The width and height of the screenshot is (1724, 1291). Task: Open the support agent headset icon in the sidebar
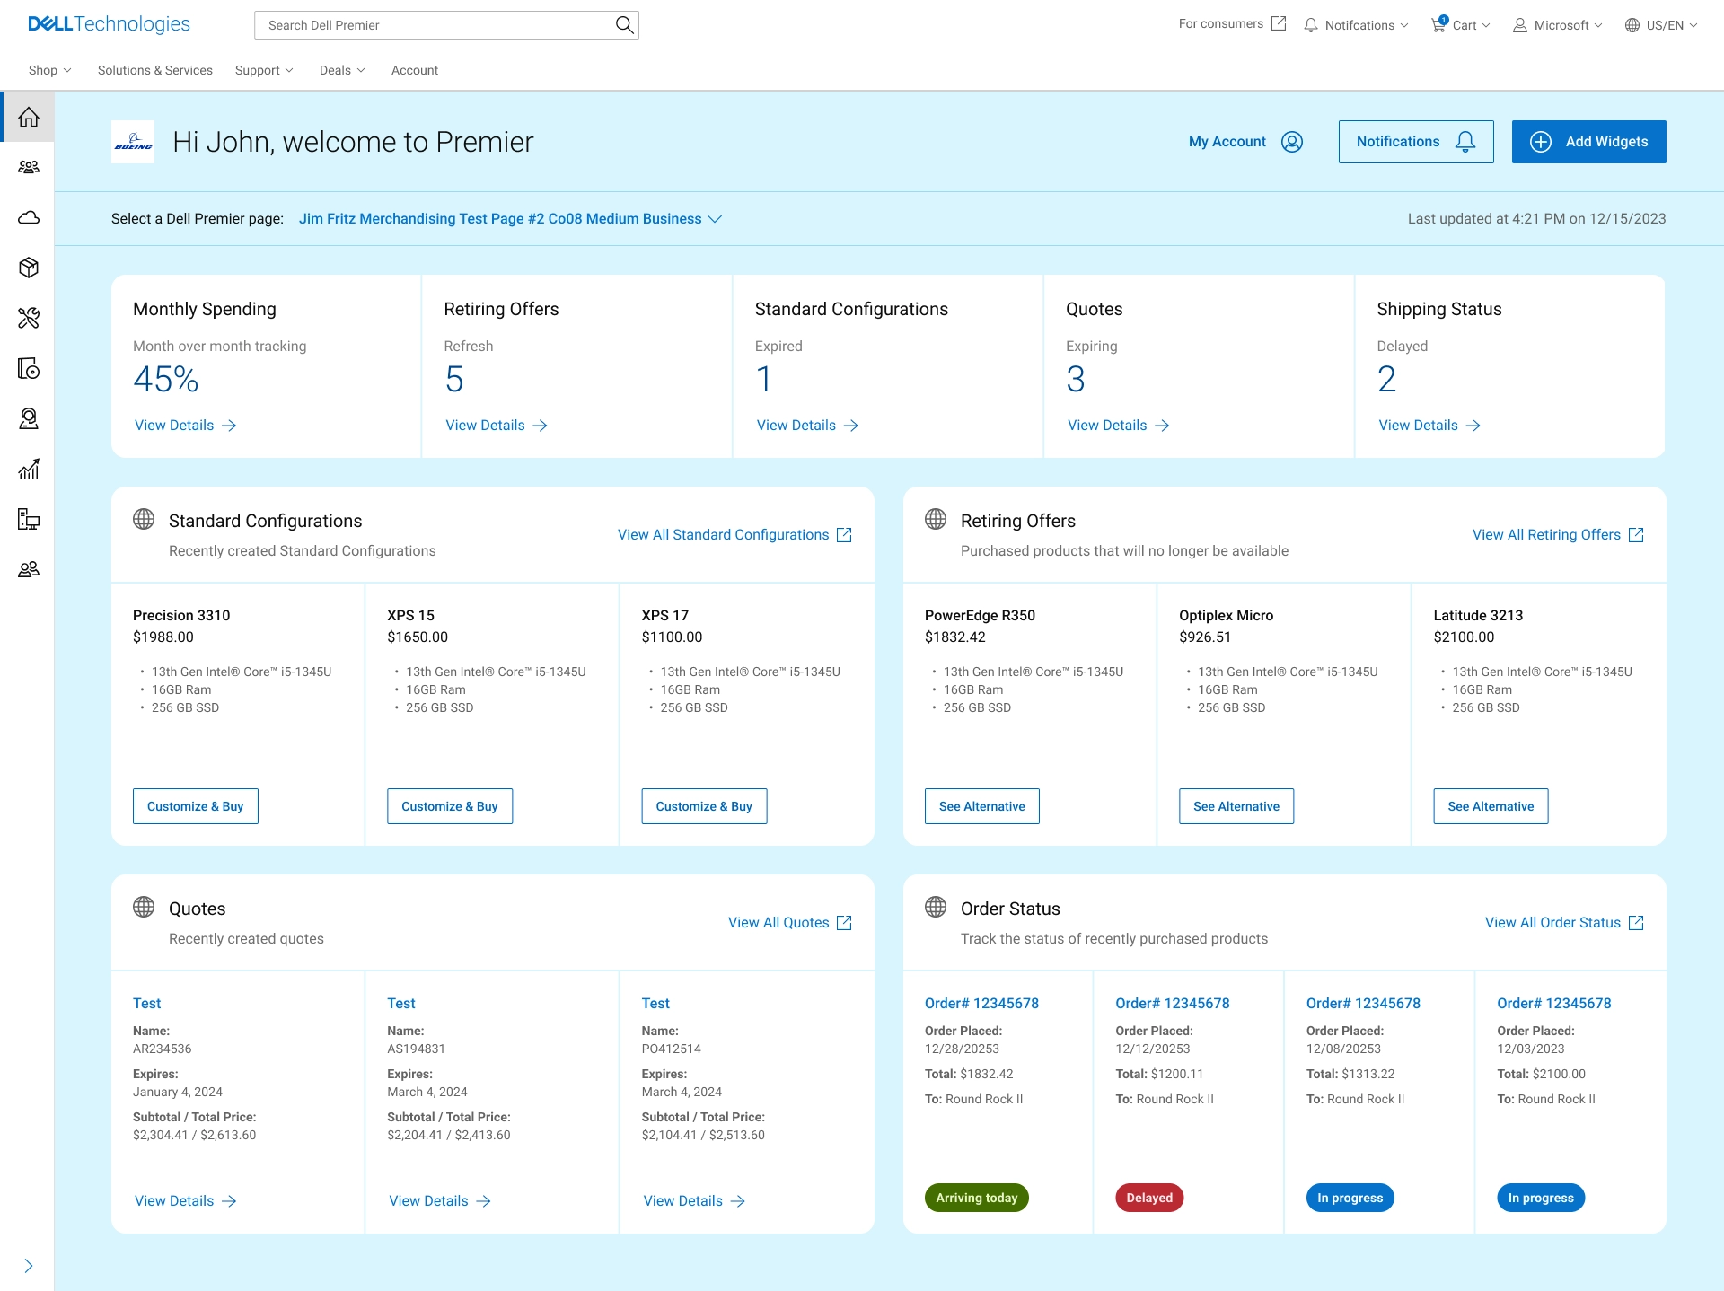(x=29, y=418)
